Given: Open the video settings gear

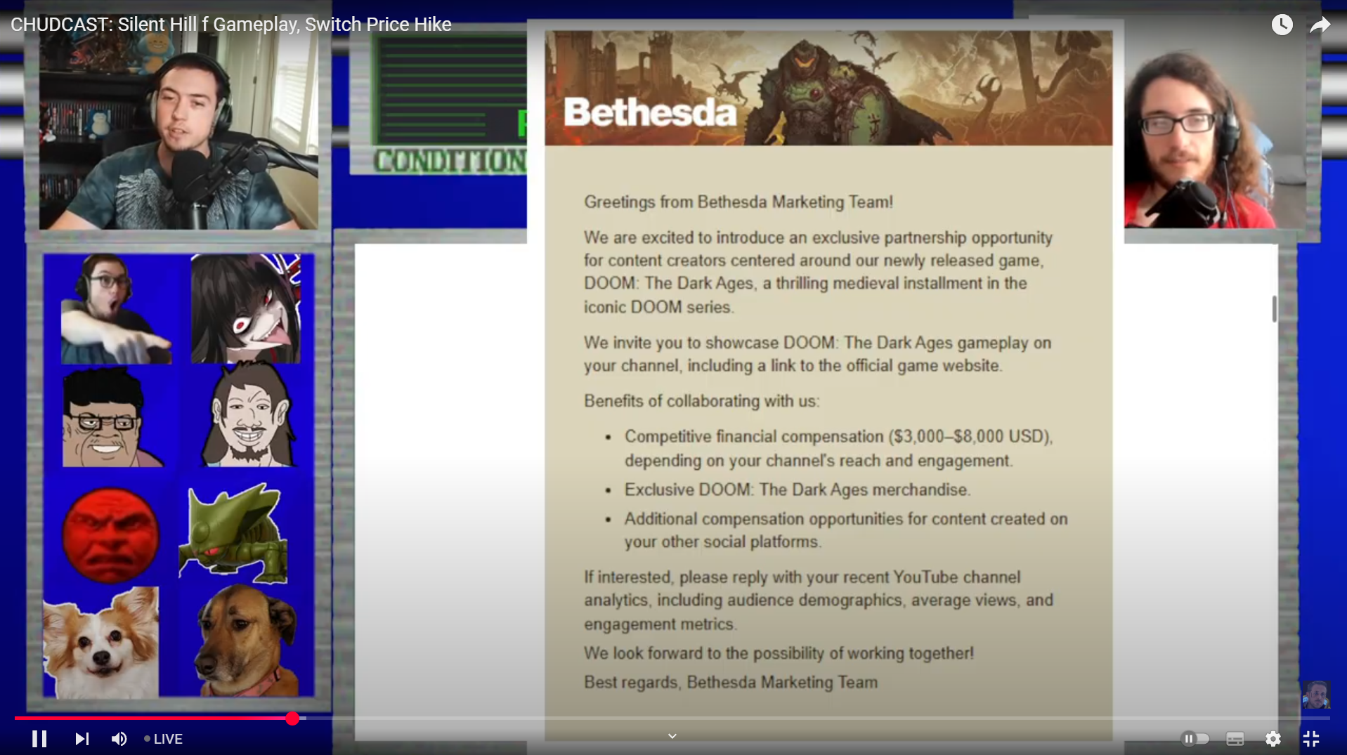Looking at the screenshot, I should click(1273, 739).
